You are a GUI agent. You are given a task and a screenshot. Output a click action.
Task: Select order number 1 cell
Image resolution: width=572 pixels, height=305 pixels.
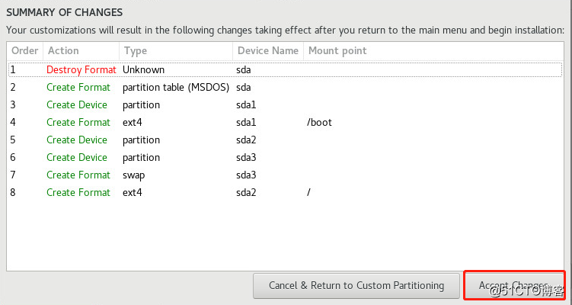click(x=13, y=69)
